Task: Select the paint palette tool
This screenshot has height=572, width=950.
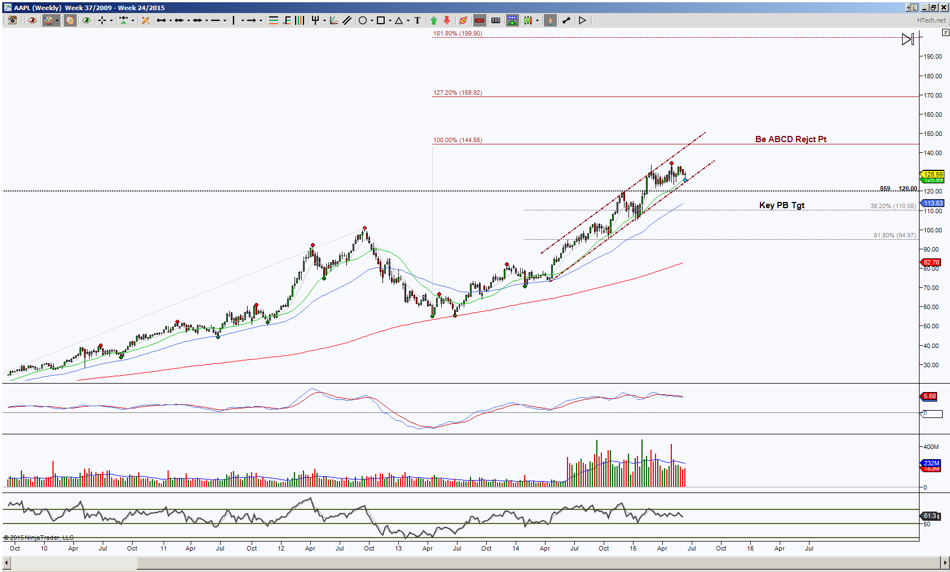Action: pos(49,20)
